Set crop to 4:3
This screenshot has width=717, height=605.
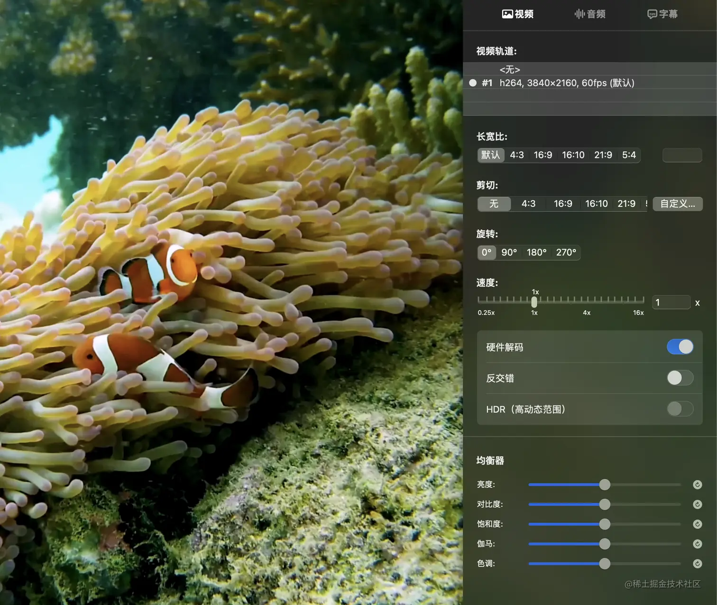[x=528, y=204]
